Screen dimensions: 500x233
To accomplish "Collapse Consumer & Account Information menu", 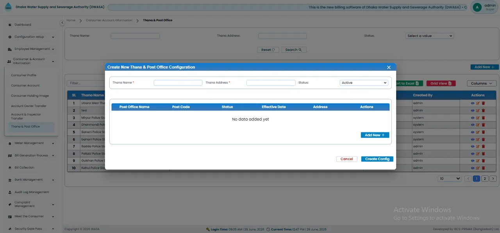I will tap(31, 61).
